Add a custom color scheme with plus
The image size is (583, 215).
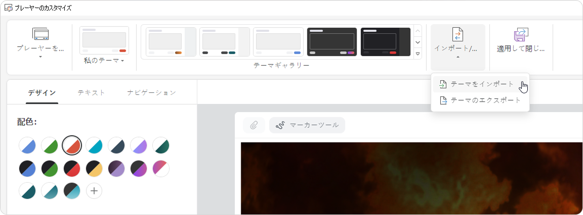click(x=94, y=191)
